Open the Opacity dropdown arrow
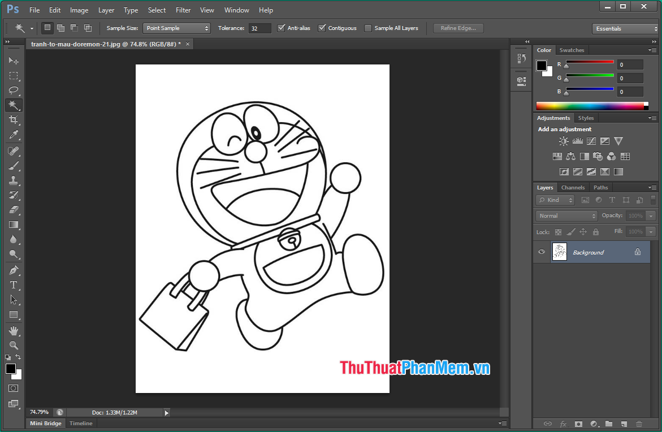 coord(651,216)
